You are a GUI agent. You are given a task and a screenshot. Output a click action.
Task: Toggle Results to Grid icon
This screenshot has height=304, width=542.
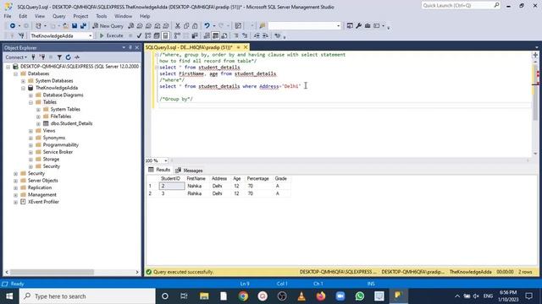(x=215, y=35)
